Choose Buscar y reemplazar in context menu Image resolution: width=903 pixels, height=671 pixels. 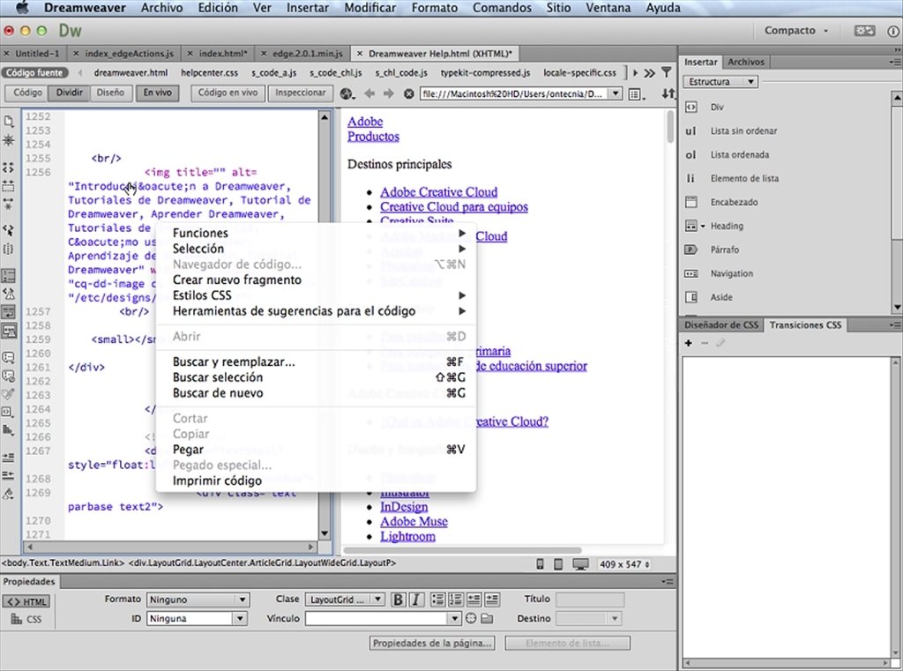click(316, 362)
